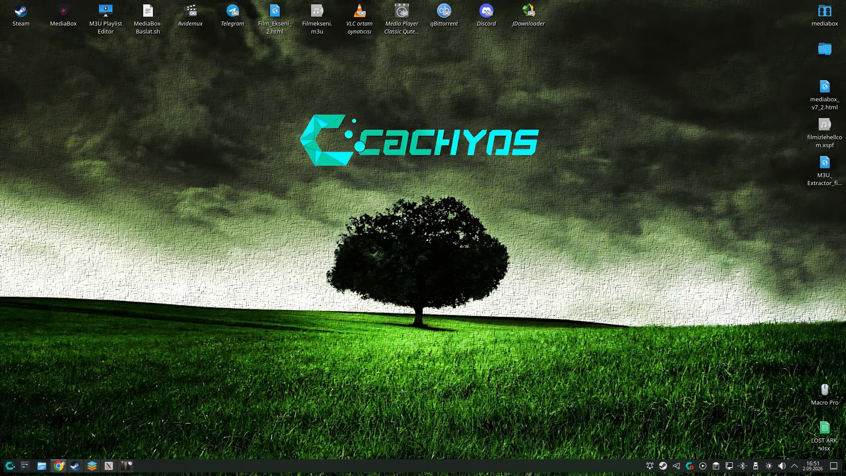Switch to Google Chrome in the taskbar

tap(59, 466)
